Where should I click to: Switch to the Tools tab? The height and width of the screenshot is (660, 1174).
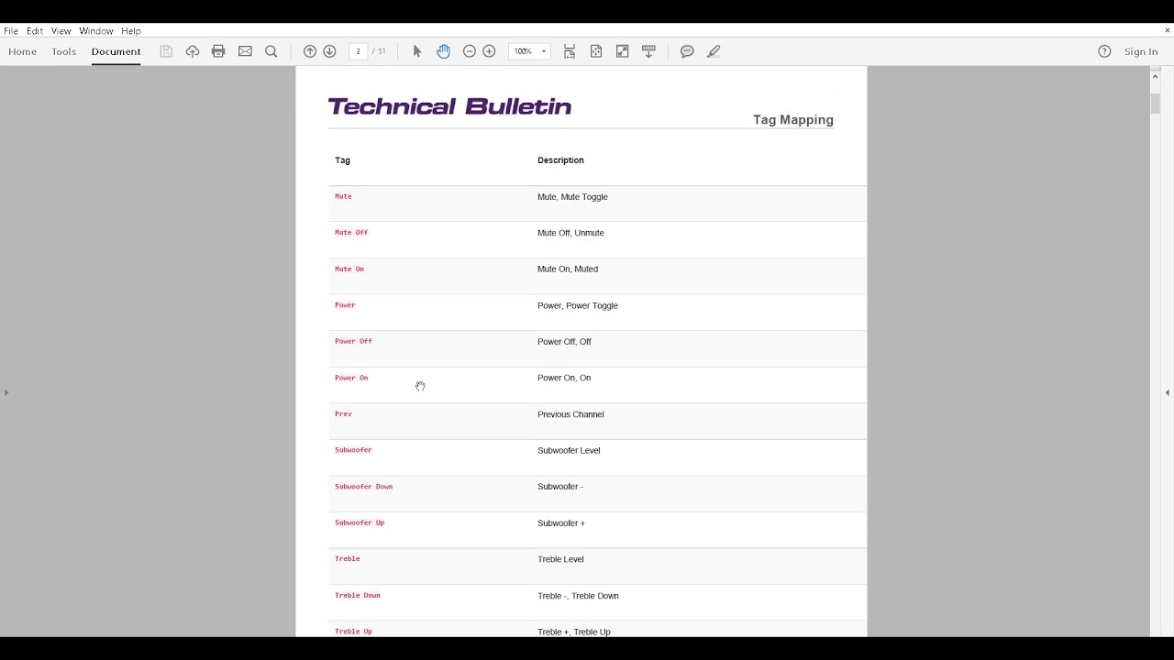[x=64, y=52]
